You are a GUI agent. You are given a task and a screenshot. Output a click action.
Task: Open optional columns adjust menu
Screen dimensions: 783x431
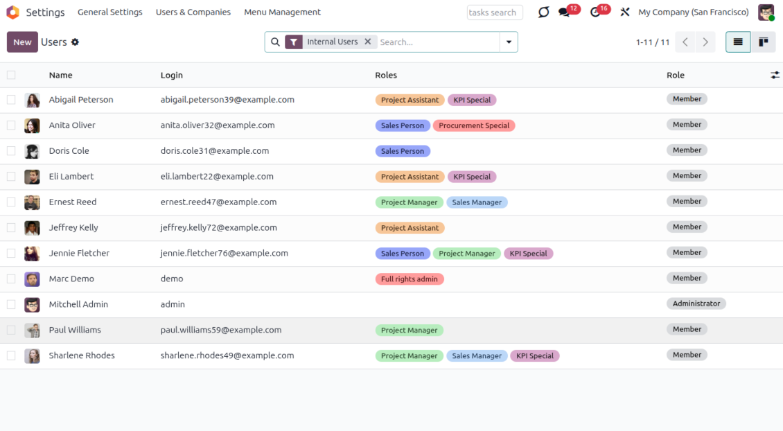pos(775,75)
